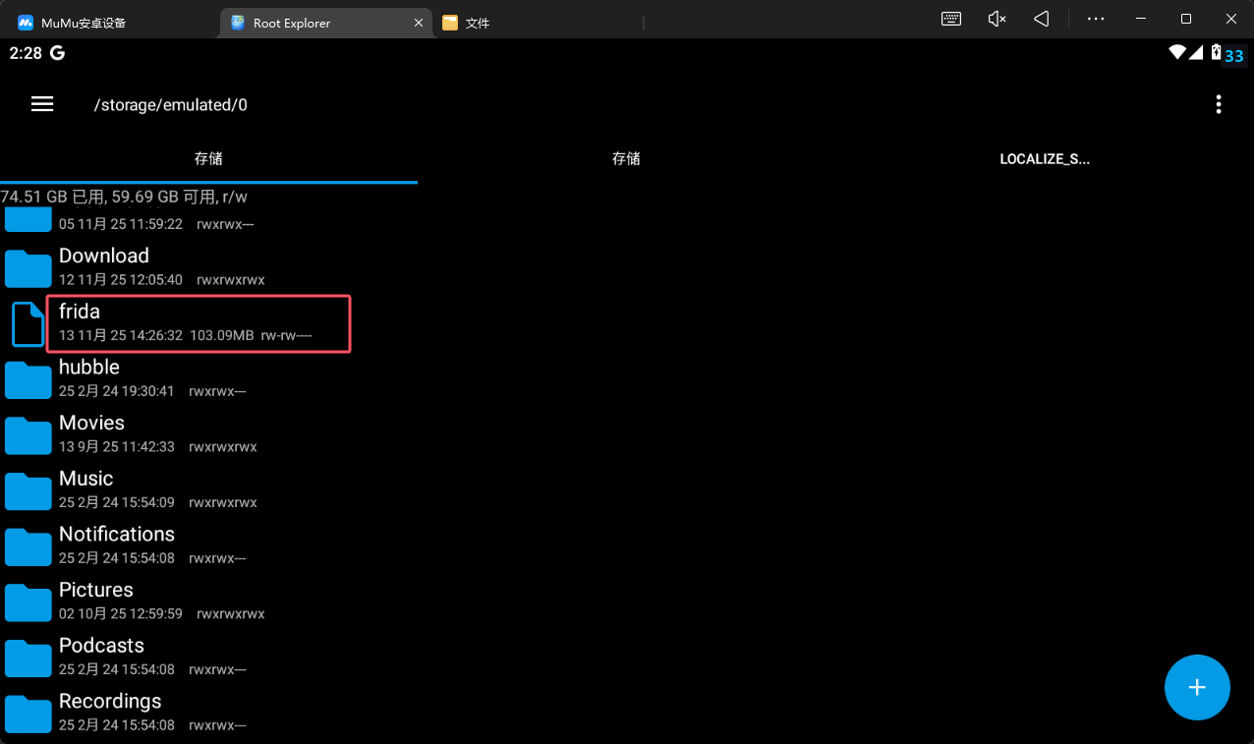Open the three-dot overflow menu
Viewport: 1254px width, 744px height.
point(1219,104)
